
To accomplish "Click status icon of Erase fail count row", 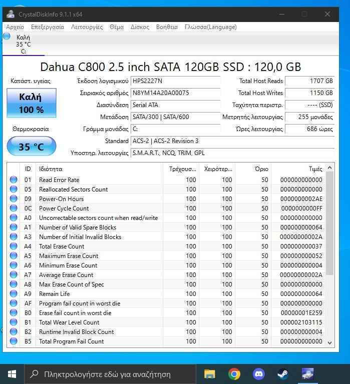I will click(x=14, y=312).
